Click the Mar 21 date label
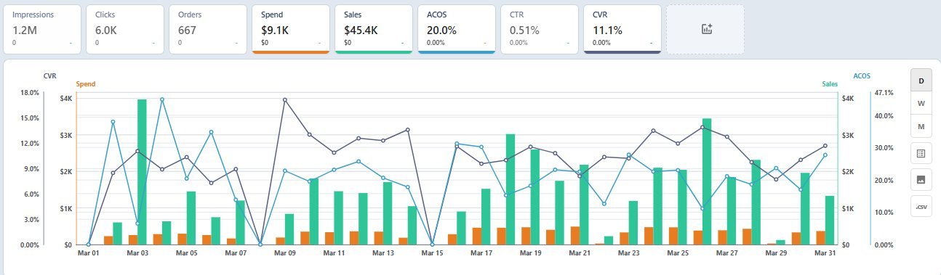The width and height of the screenshot is (941, 275). pos(580,253)
